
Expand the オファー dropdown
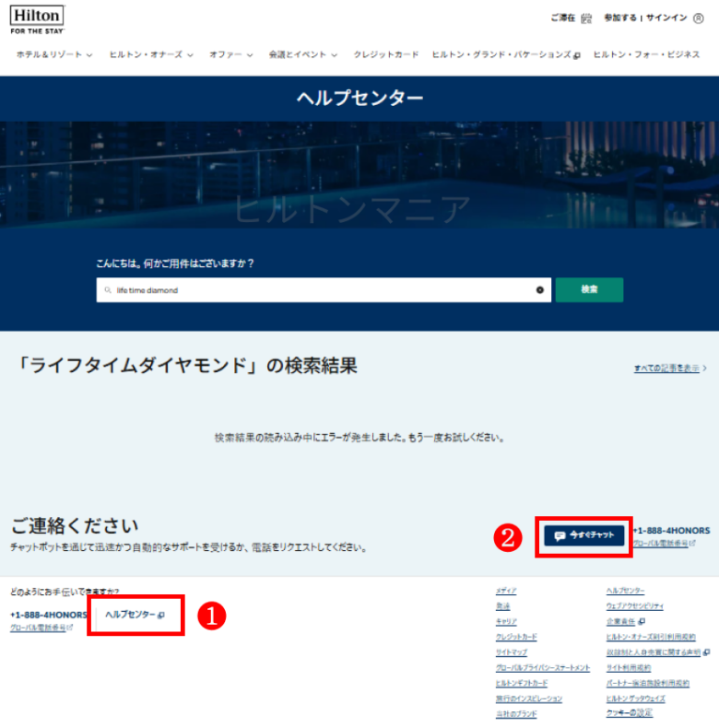coord(230,54)
